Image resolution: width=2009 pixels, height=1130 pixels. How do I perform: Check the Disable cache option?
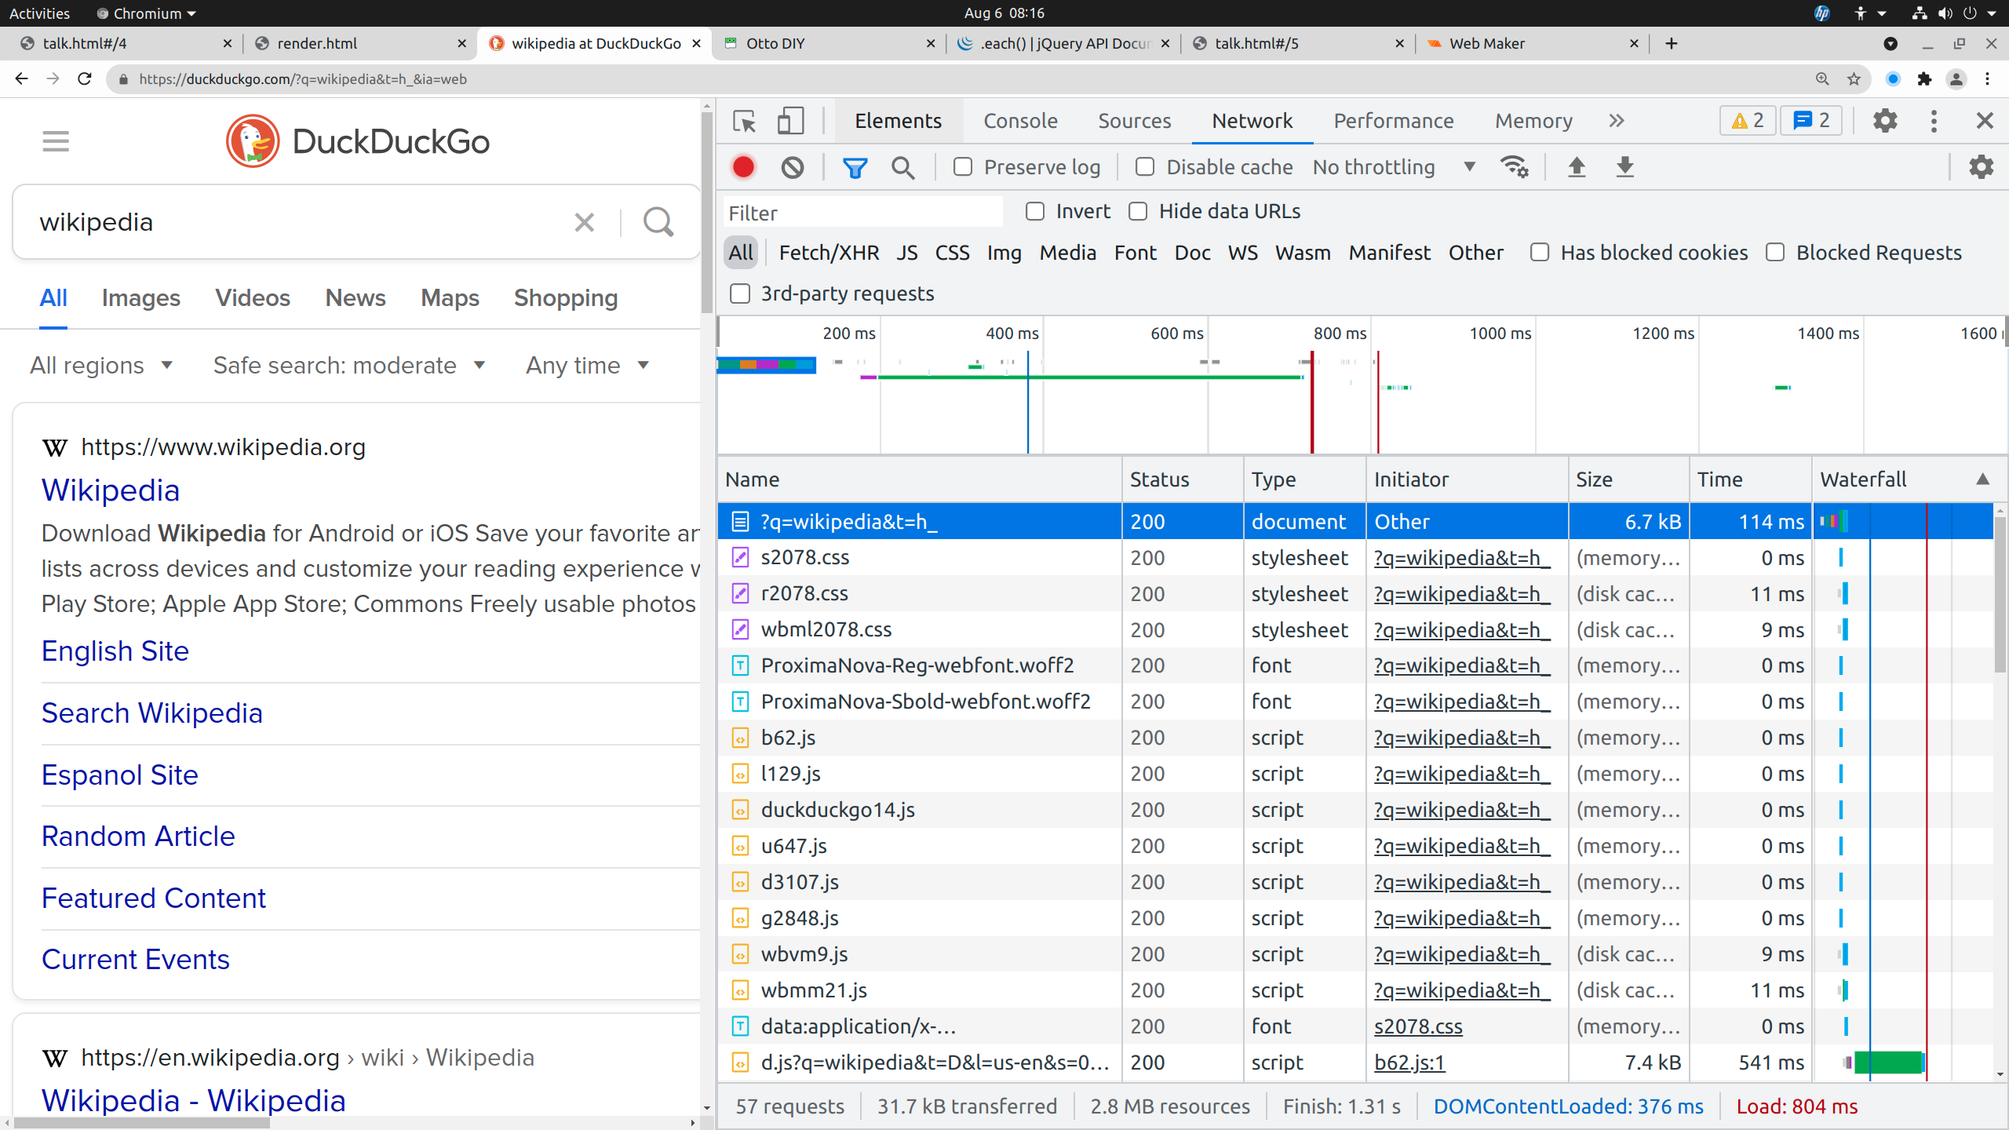click(x=1145, y=167)
